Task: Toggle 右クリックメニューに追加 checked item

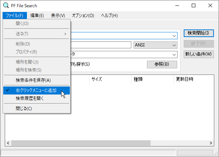Action: pos(37,90)
